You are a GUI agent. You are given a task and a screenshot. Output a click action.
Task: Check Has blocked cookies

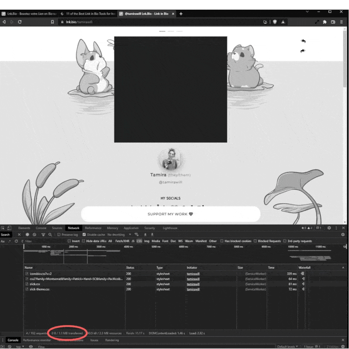click(222, 241)
